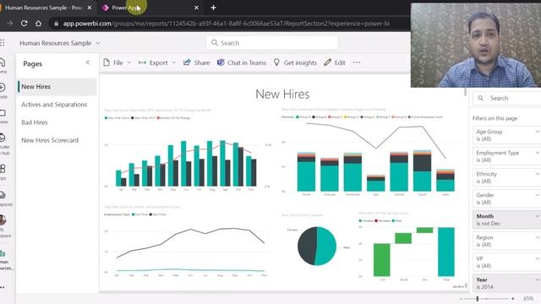The height and width of the screenshot is (304, 541).
Task: Click the tall teal Total waterfall bar
Action: point(446,252)
